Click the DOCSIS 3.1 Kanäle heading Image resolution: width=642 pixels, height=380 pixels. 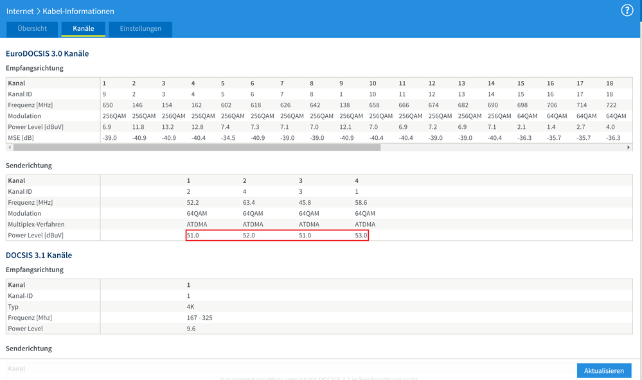(x=39, y=255)
